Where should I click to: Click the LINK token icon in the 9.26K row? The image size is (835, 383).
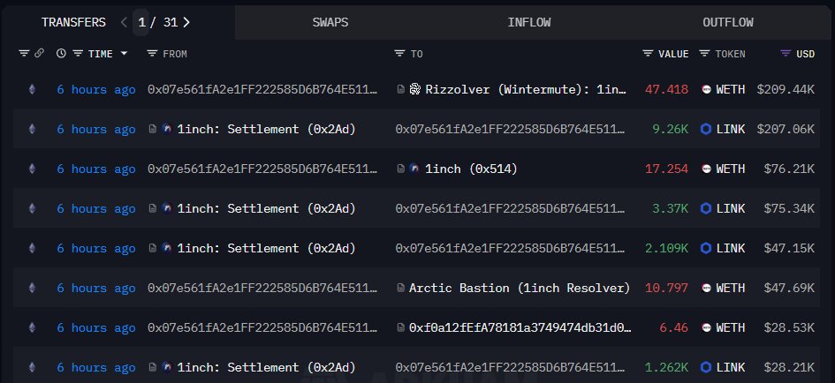[706, 129]
